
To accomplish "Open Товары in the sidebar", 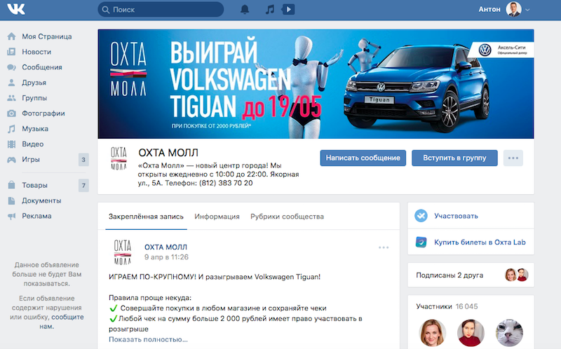I will (x=35, y=186).
